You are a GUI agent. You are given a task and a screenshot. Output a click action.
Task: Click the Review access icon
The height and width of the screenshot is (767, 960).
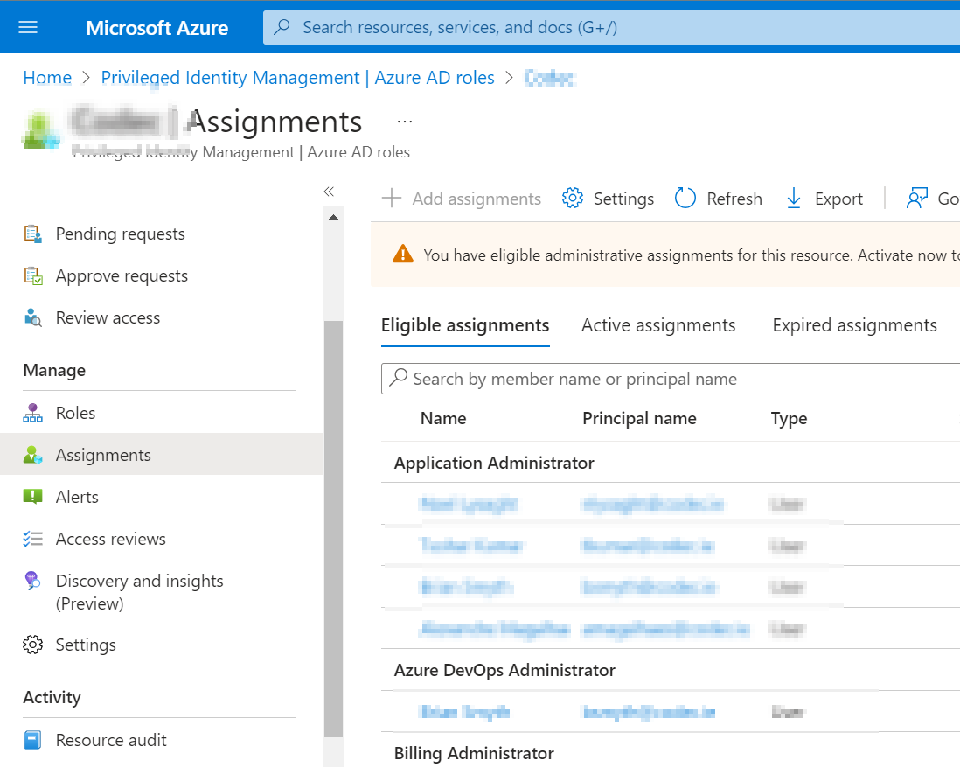coord(33,318)
